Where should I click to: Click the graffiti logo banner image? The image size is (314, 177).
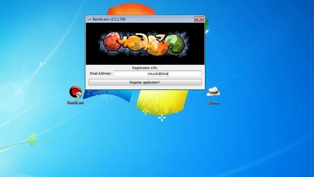pos(145,44)
